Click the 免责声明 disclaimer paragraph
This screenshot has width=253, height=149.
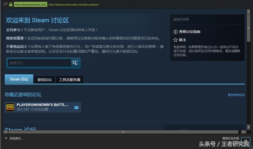click(207, 51)
